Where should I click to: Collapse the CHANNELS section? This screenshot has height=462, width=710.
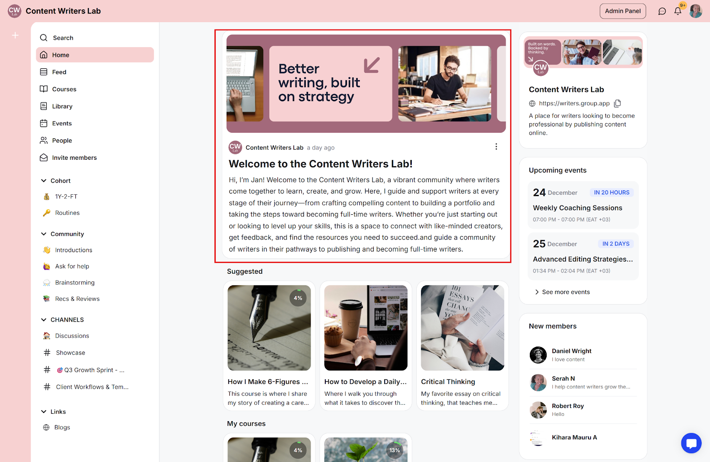pos(43,320)
